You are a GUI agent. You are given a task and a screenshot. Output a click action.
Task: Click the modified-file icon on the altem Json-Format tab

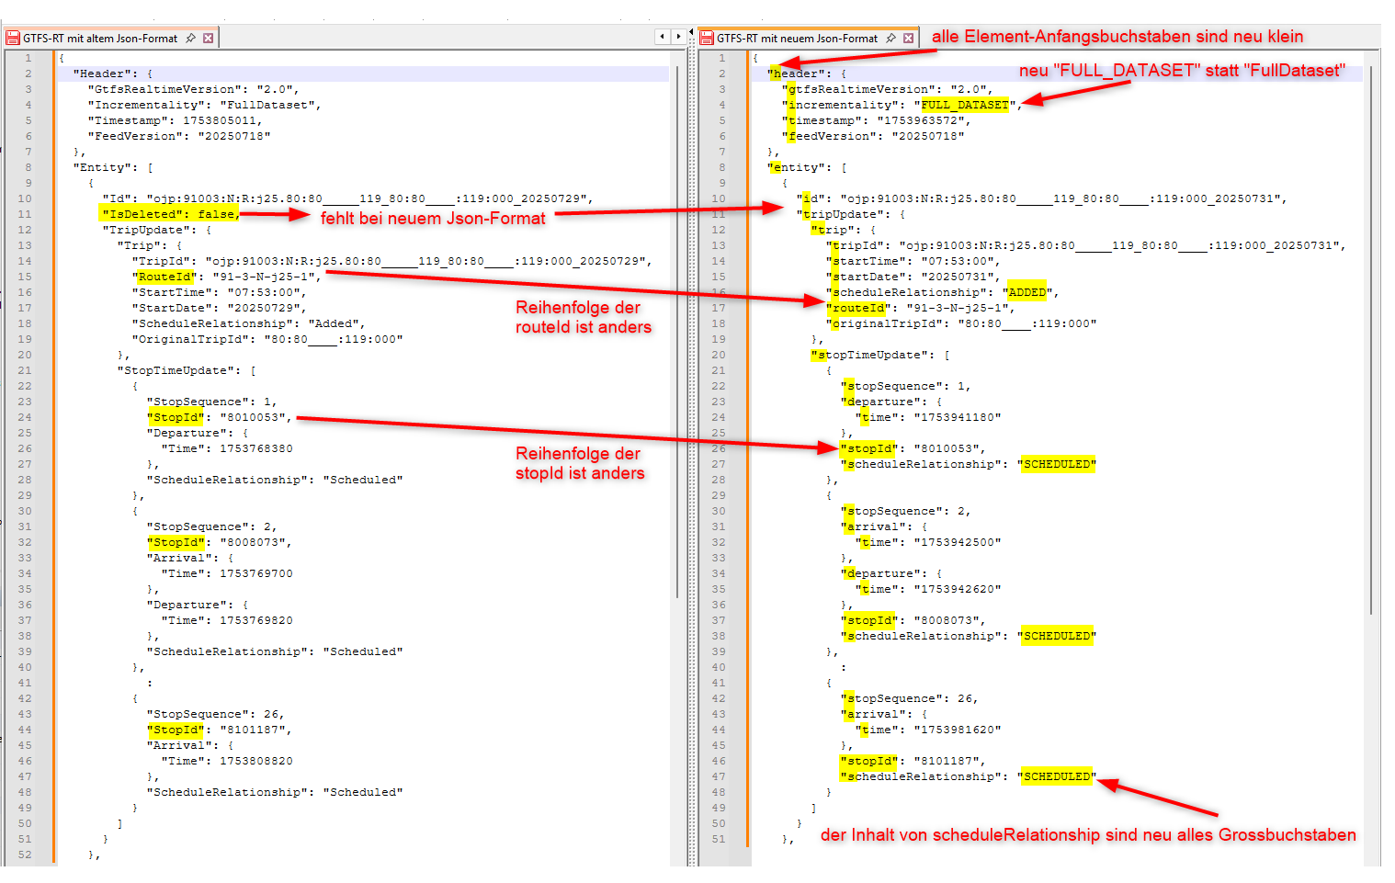coord(13,38)
